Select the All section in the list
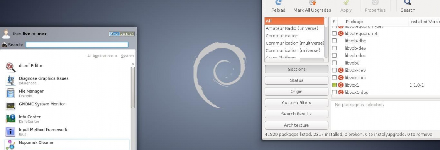The height and width of the screenshot is (150, 440). tap(294, 21)
